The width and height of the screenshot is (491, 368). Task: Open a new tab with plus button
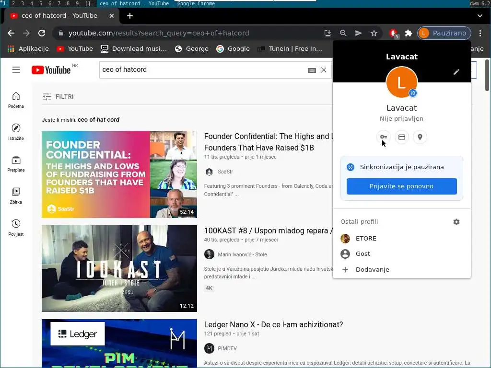coord(129,16)
